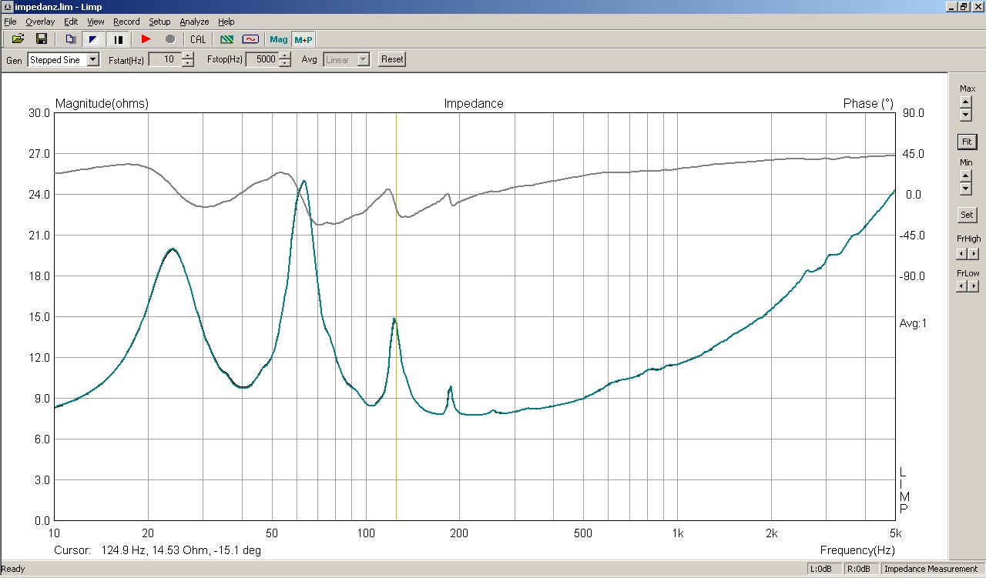Click the open file folder icon
The height and width of the screenshot is (578, 986).
coord(17,39)
